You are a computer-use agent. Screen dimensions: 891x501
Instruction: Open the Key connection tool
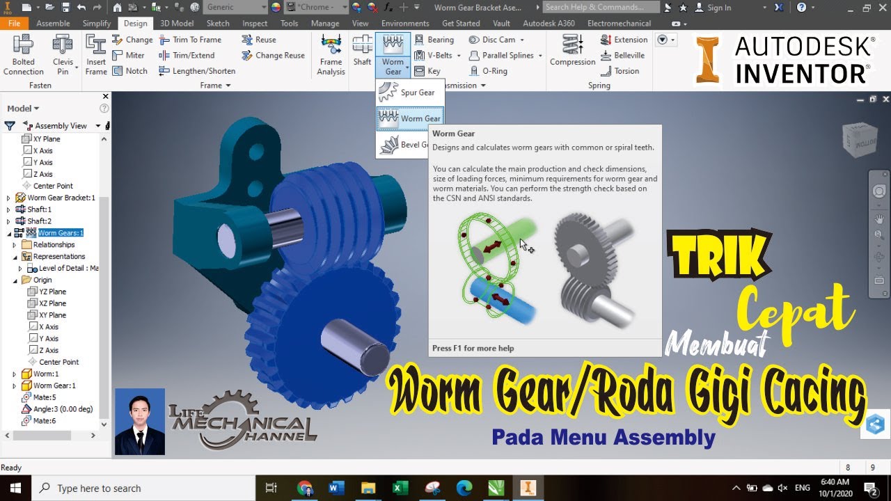click(x=427, y=70)
